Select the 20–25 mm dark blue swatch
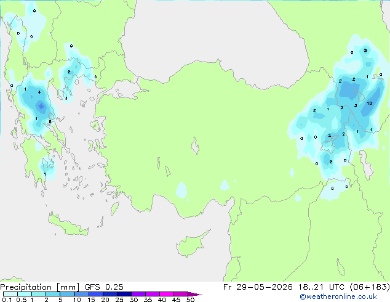 pyautogui.click(x=109, y=294)
